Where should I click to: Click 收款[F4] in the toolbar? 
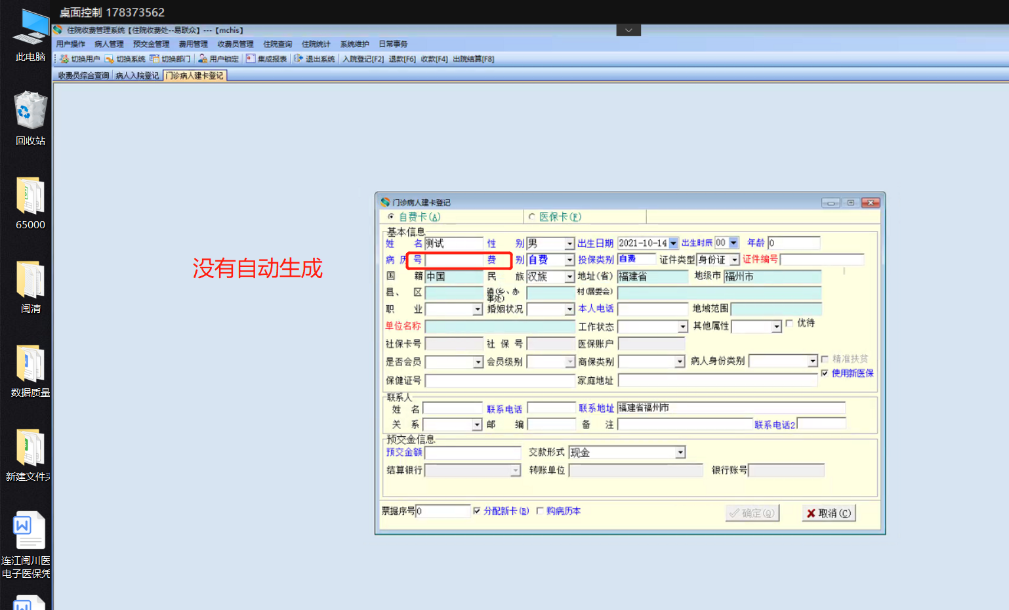pos(434,59)
